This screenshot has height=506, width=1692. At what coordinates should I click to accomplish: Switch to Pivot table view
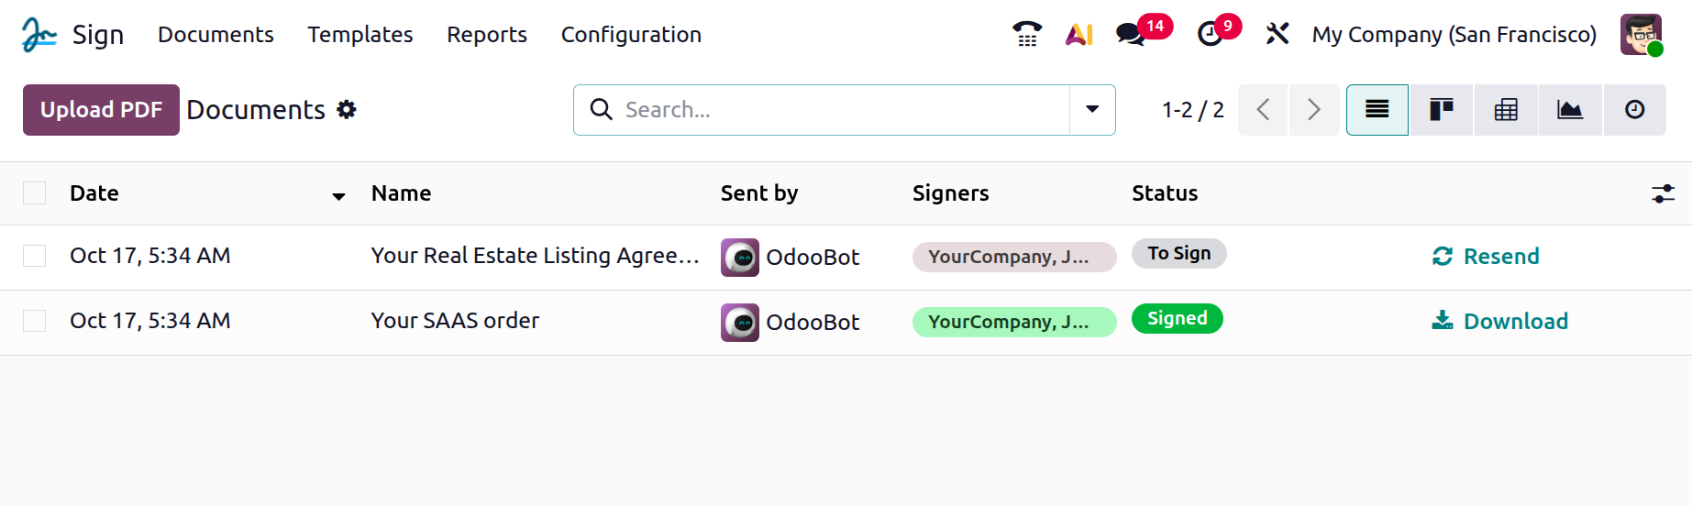[x=1506, y=110]
